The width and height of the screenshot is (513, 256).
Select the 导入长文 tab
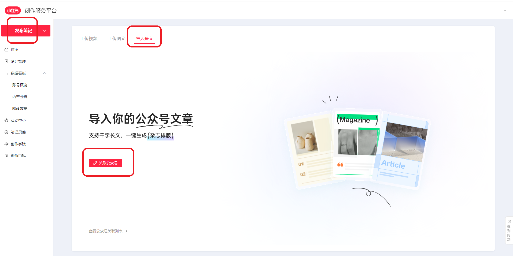[x=145, y=39]
